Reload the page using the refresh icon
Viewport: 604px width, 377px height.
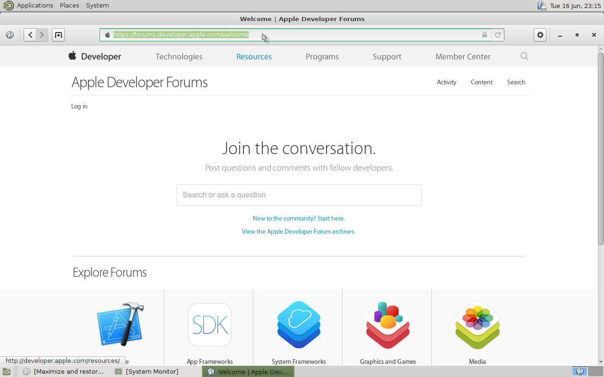pyautogui.click(x=498, y=35)
